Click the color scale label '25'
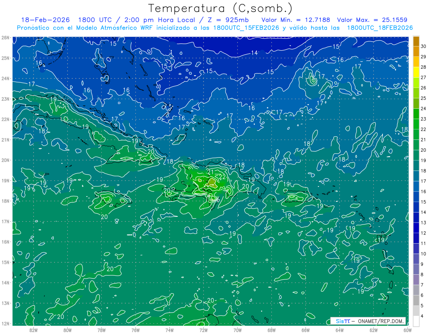The width and height of the screenshot is (433, 335). coord(424,98)
